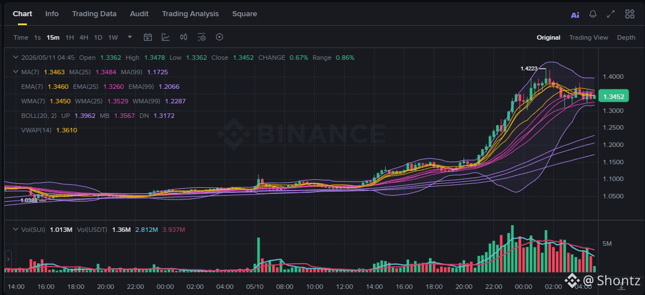
Task: Click the EMA(7) value 1.3460
Action: [x=58, y=87]
